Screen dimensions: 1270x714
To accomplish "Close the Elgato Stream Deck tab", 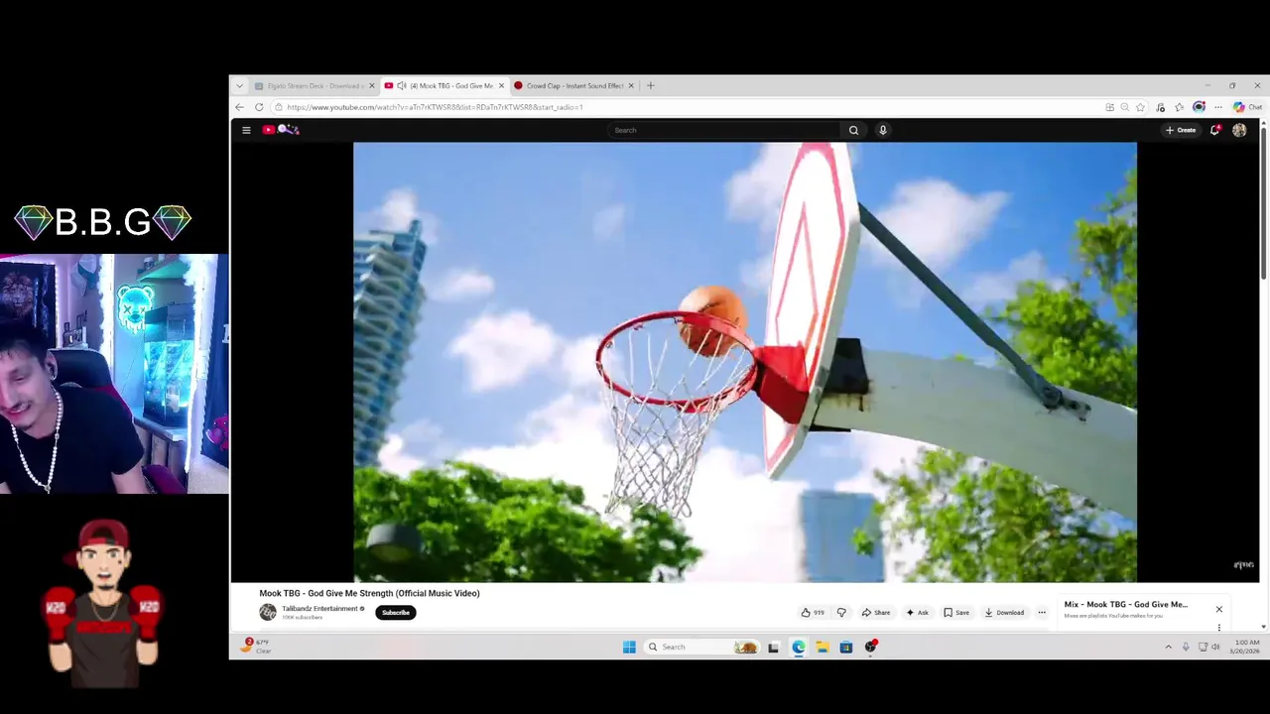I will pos(372,85).
